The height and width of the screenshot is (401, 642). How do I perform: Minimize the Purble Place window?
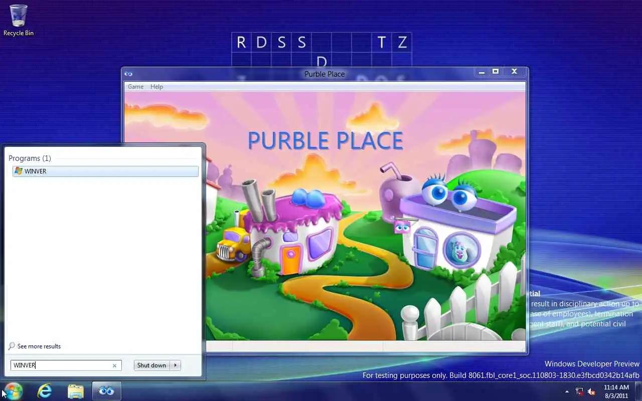(481, 72)
